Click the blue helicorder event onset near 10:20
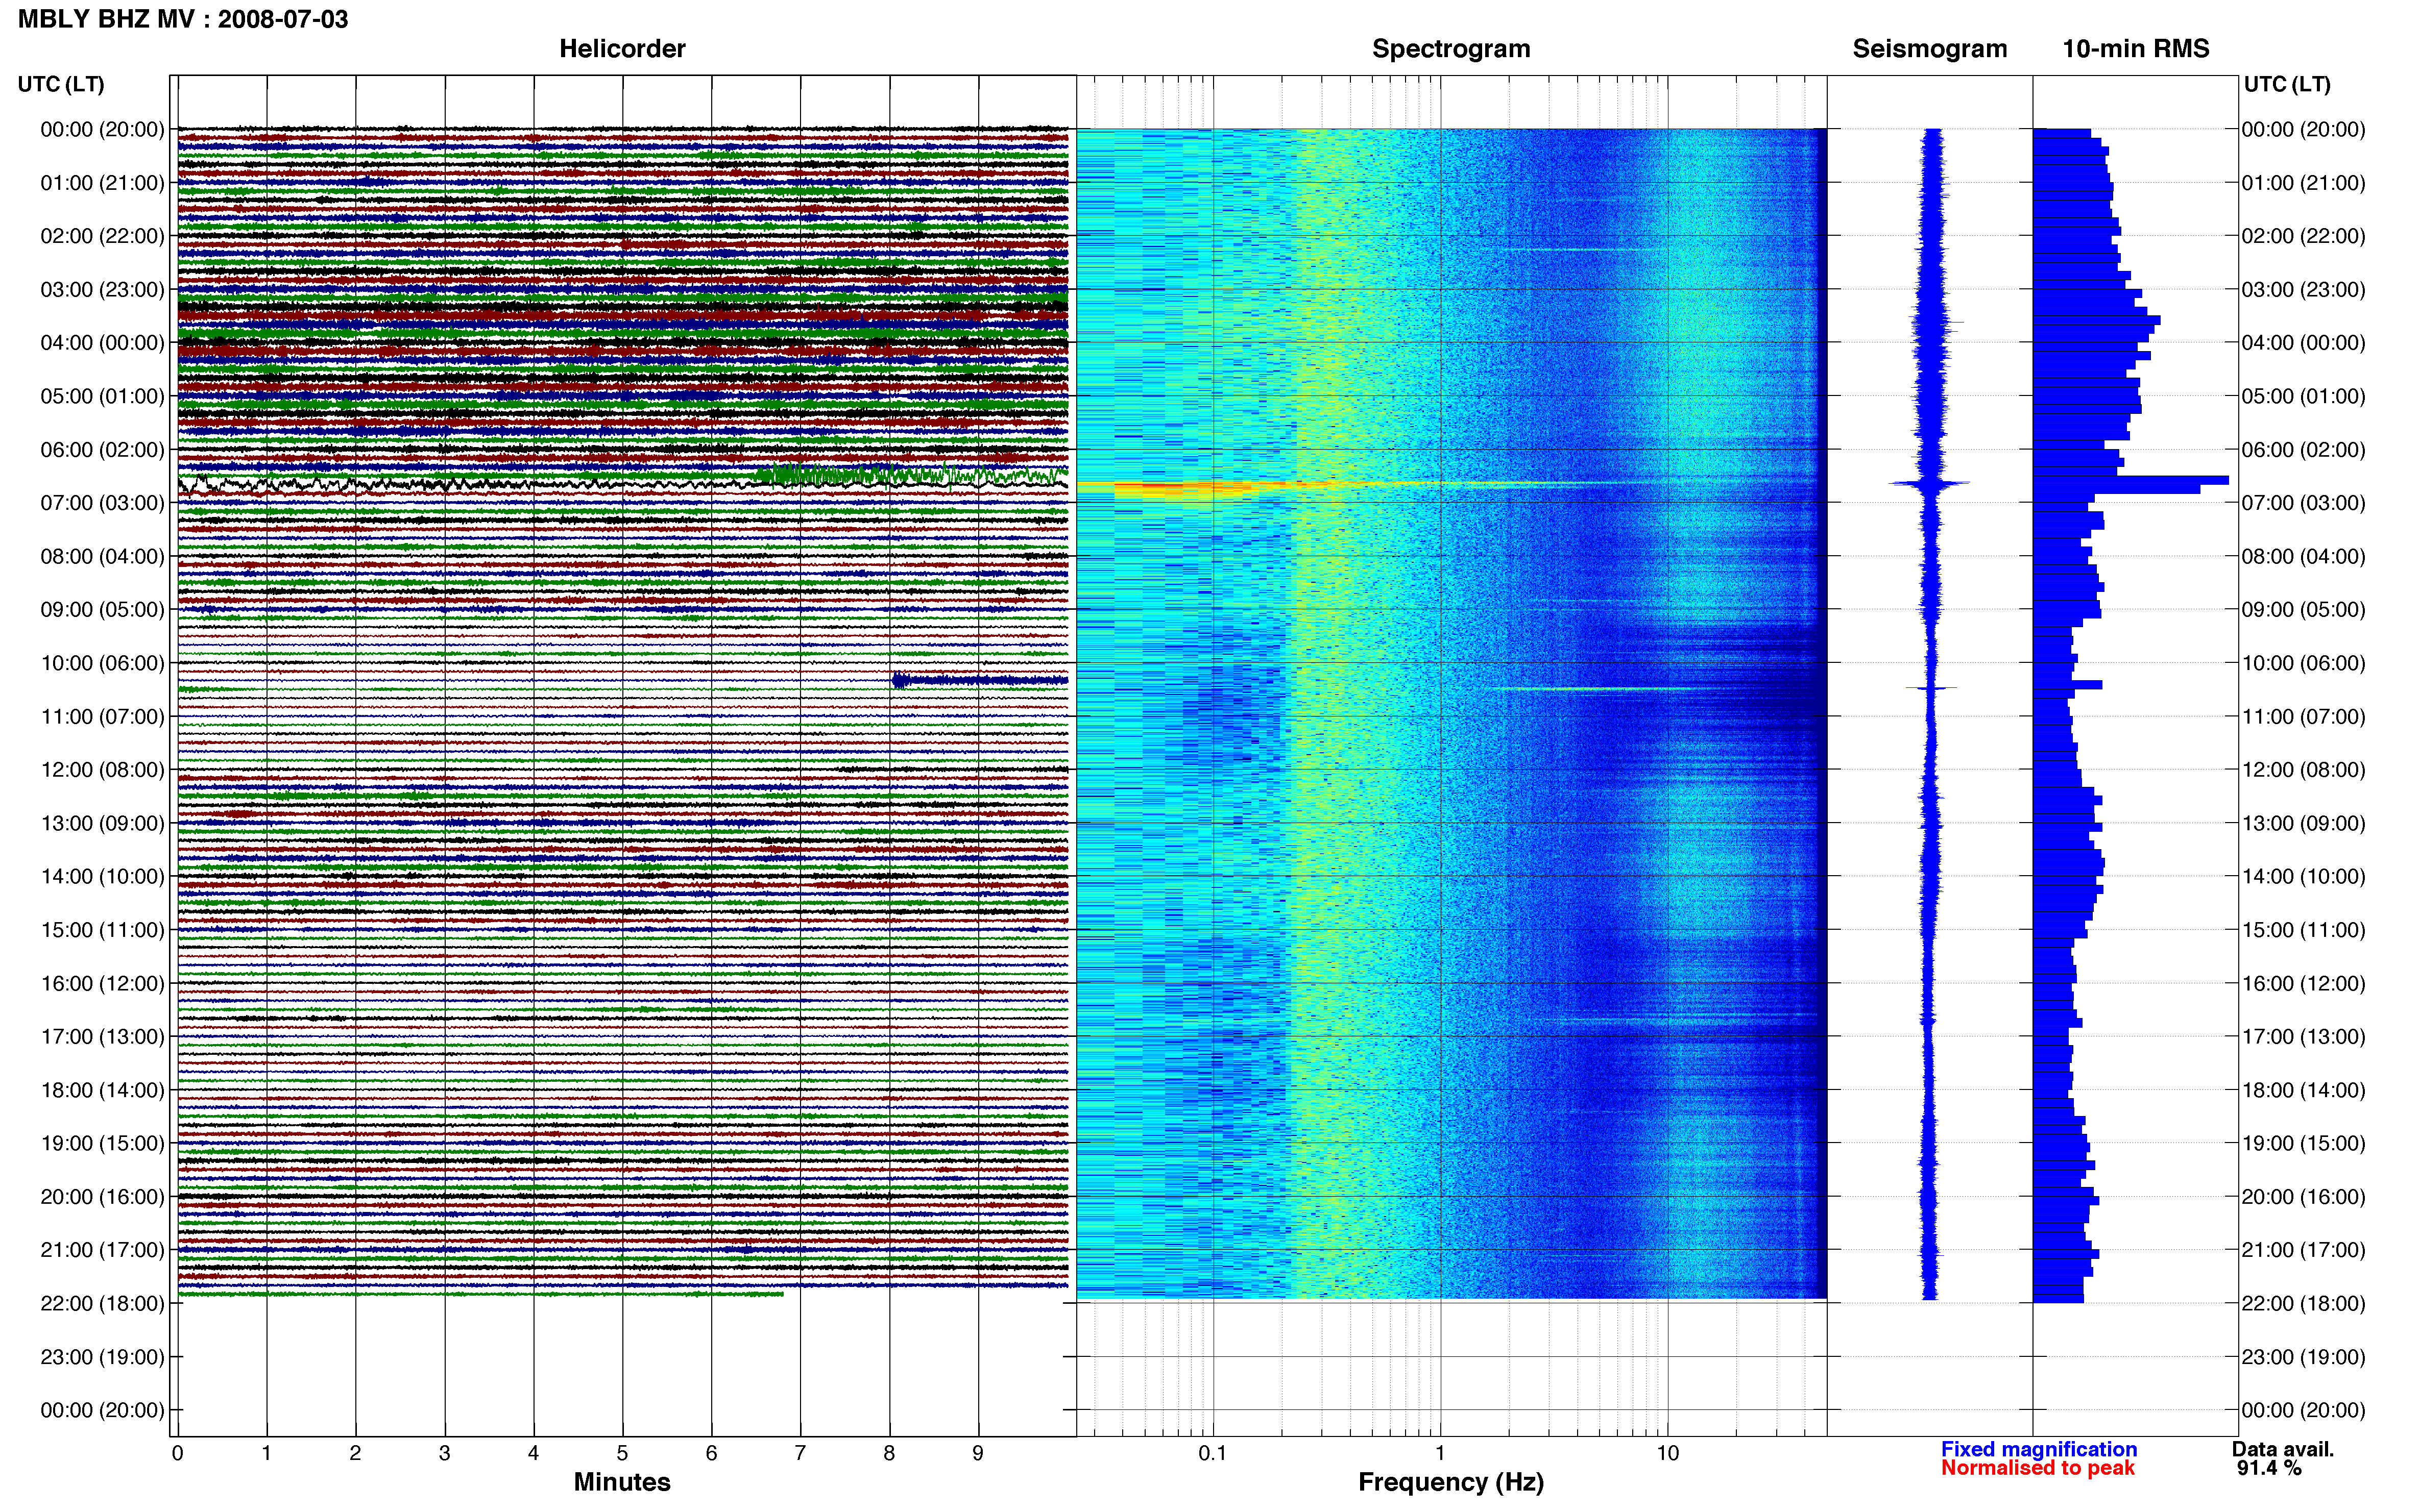Viewport: 2420px width, 1512px height. coord(900,681)
